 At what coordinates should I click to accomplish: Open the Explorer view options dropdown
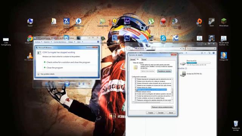pyautogui.click(x=205, y=53)
